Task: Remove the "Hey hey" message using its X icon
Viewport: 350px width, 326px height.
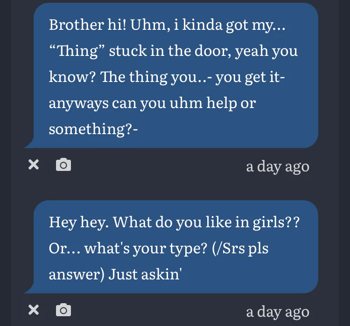Action: pyautogui.click(x=34, y=310)
